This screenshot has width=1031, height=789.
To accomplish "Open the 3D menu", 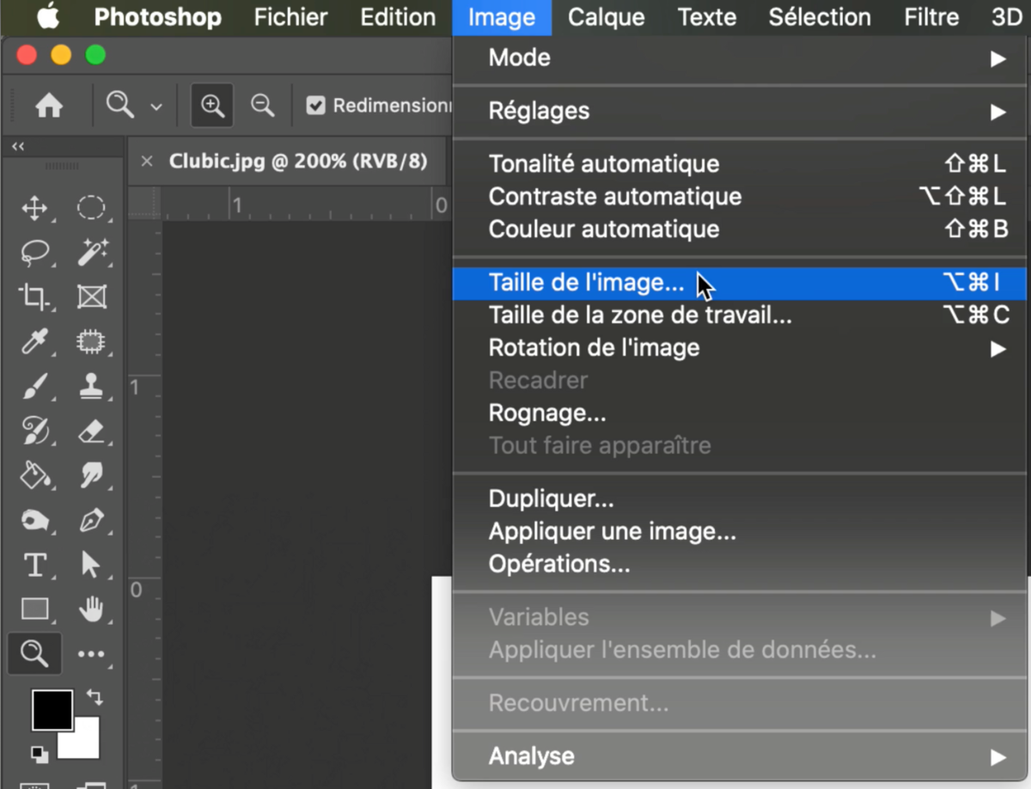I will (1006, 17).
